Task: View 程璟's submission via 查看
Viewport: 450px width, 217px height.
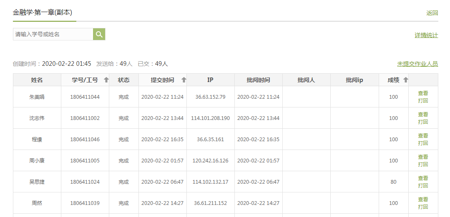Action: [x=423, y=136]
